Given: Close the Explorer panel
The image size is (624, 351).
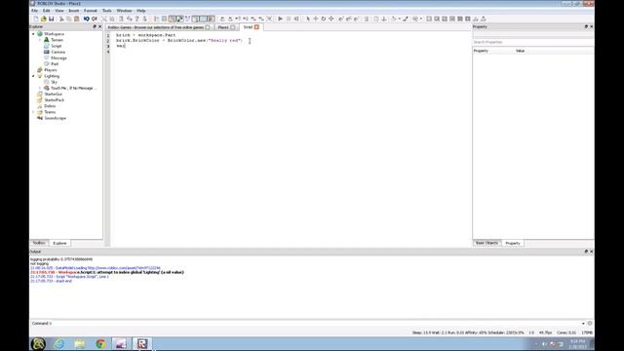Looking at the screenshot, I should click(x=99, y=26).
